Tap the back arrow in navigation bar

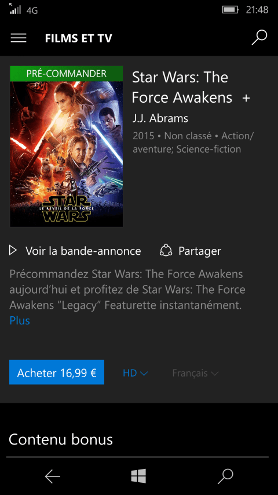[52, 476]
